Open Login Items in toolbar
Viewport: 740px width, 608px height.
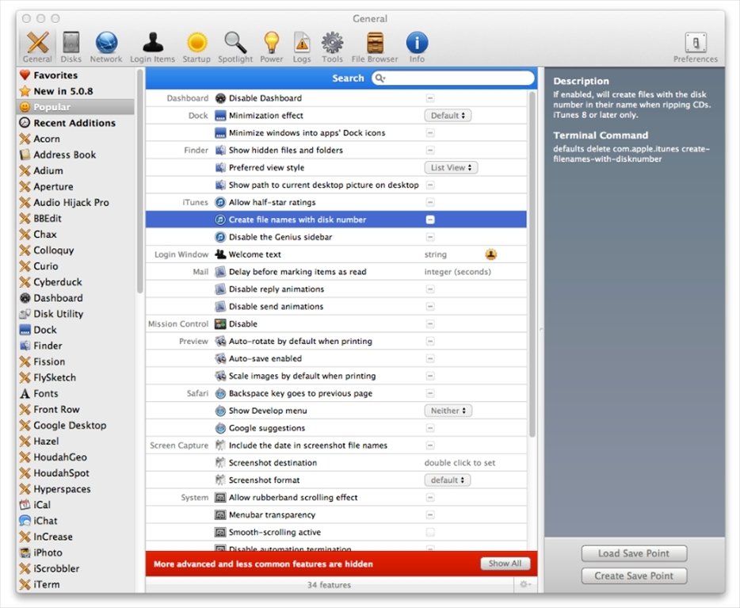pyautogui.click(x=152, y=47)
